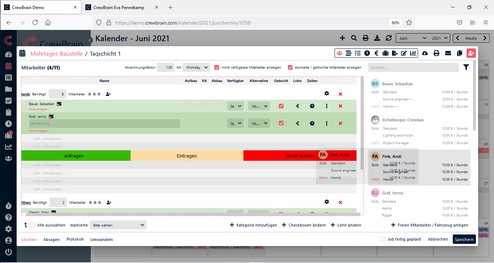
Task: Remove Bauer, Sebastian with red X
Action: point(340,106)
